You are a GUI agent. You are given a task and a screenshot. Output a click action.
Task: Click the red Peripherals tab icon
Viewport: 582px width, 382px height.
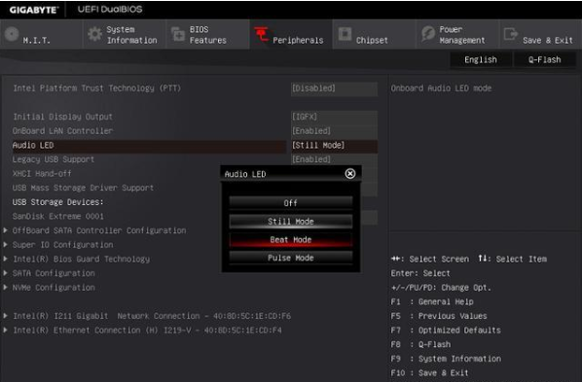tap(261, 34)
